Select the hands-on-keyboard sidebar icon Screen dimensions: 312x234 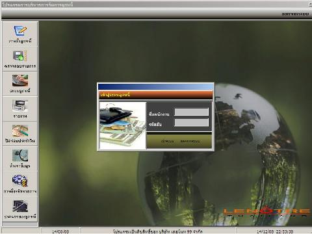pos(20,81)
